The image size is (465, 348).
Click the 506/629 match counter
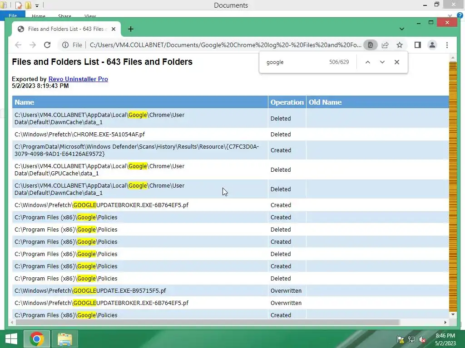(x=339, y=62)
